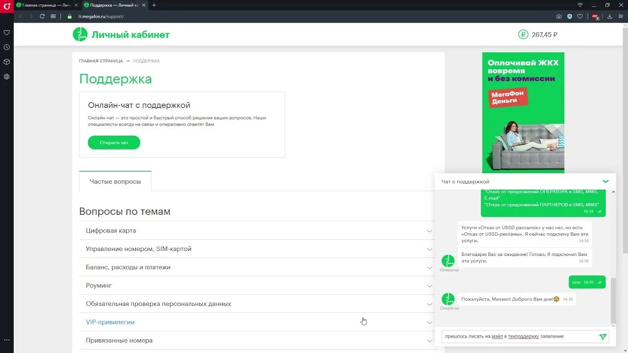Viewport: 628px width, 353px height.
Task: Expand the «Баланс, расходы и платежи» chevron
Action: [430, 268]
